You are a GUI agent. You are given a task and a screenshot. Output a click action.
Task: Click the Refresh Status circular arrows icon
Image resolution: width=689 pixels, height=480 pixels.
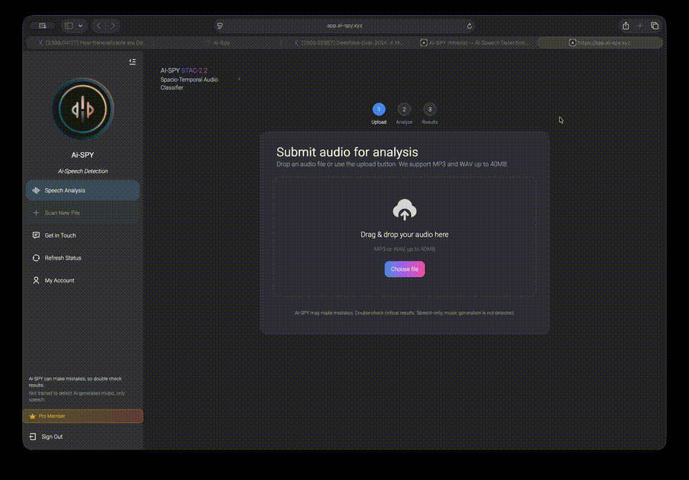36,258
